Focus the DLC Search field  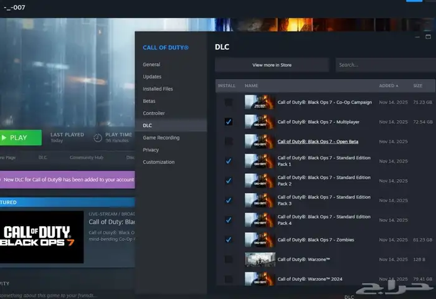coord(386,65)
